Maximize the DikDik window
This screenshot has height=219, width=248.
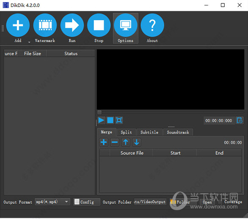(223, 5)
